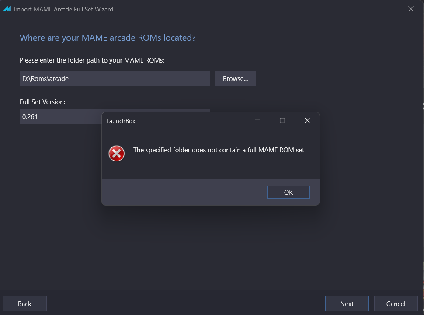This screenshot has height=315, width=424.
Task: Close the Import MAME Arcade wizard window
Action: point(411,9)
